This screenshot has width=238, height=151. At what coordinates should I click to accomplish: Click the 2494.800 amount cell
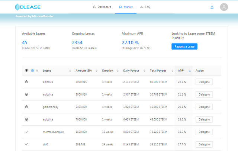click(81, 107)
